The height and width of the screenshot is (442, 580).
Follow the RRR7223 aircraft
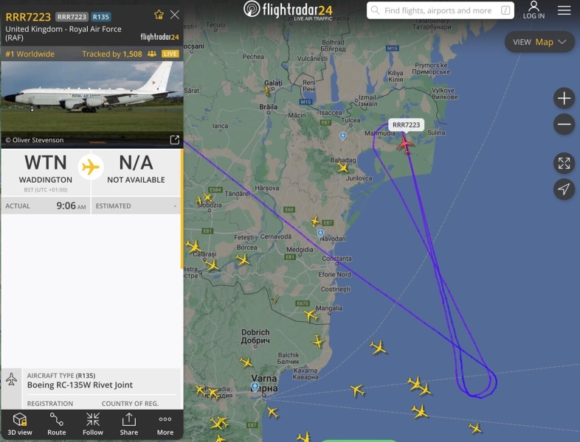[x=92, y=424]
